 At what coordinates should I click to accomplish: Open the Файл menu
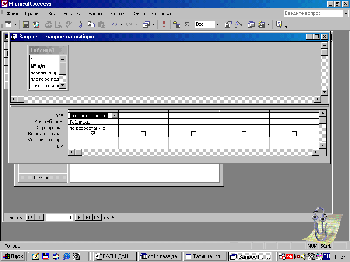click(12, 14)
